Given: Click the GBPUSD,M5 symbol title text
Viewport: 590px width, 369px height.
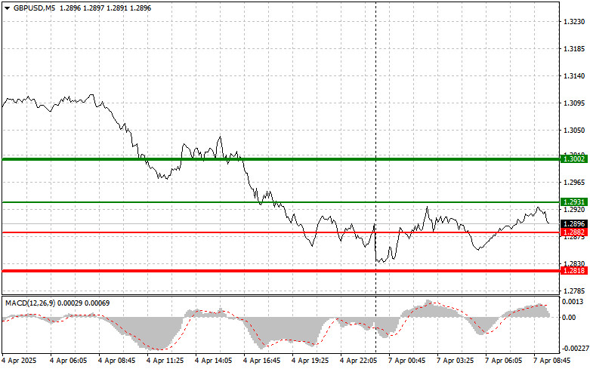Looking at the screenshot, I should pyautogui.click(x=34, y=8).
